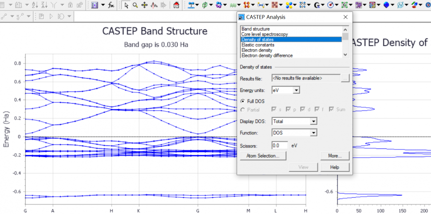Click into the Scissors value field
This screenshot has width=431, height=214.
coord(280,145)
